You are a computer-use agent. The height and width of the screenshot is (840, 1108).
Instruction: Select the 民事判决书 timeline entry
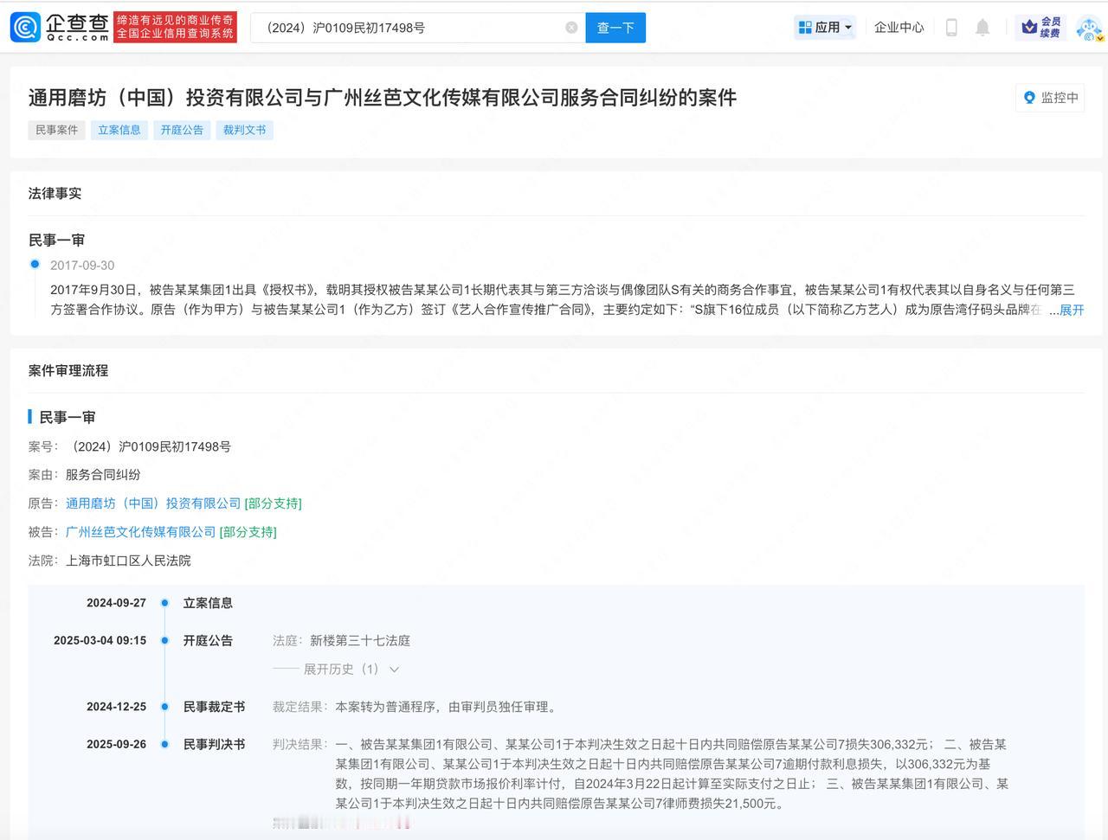(214, 744)
